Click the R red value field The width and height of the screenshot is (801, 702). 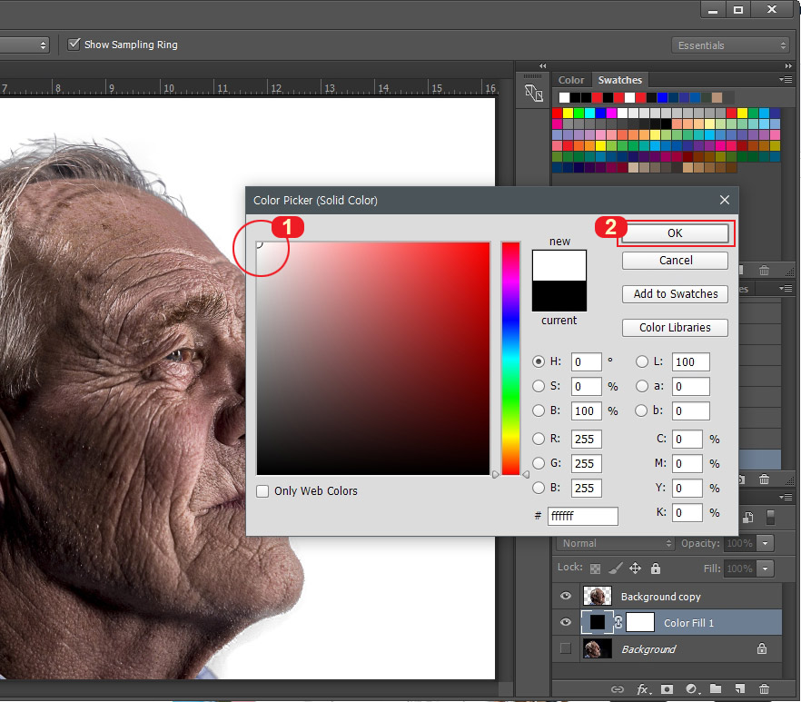[586, 439]
